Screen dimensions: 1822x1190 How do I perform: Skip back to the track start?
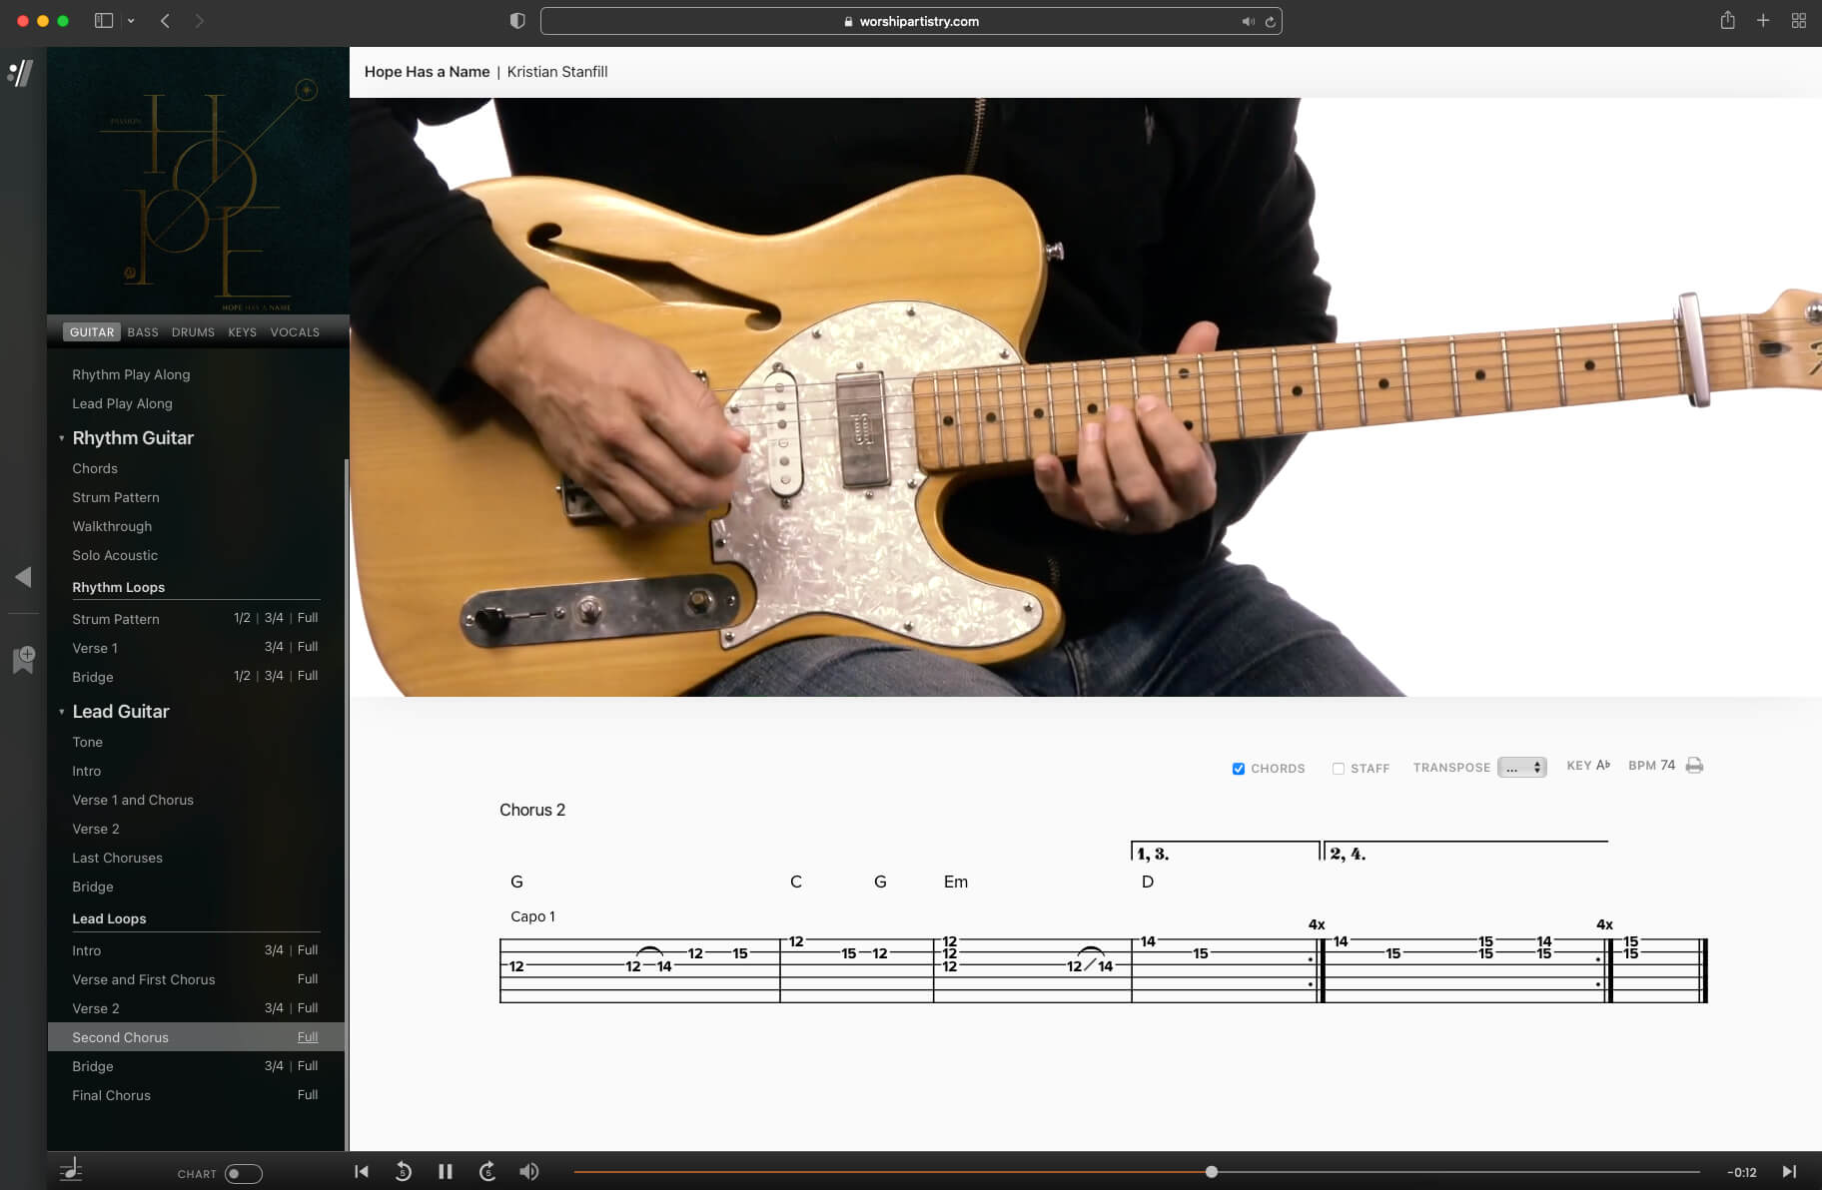(362, 1172)
